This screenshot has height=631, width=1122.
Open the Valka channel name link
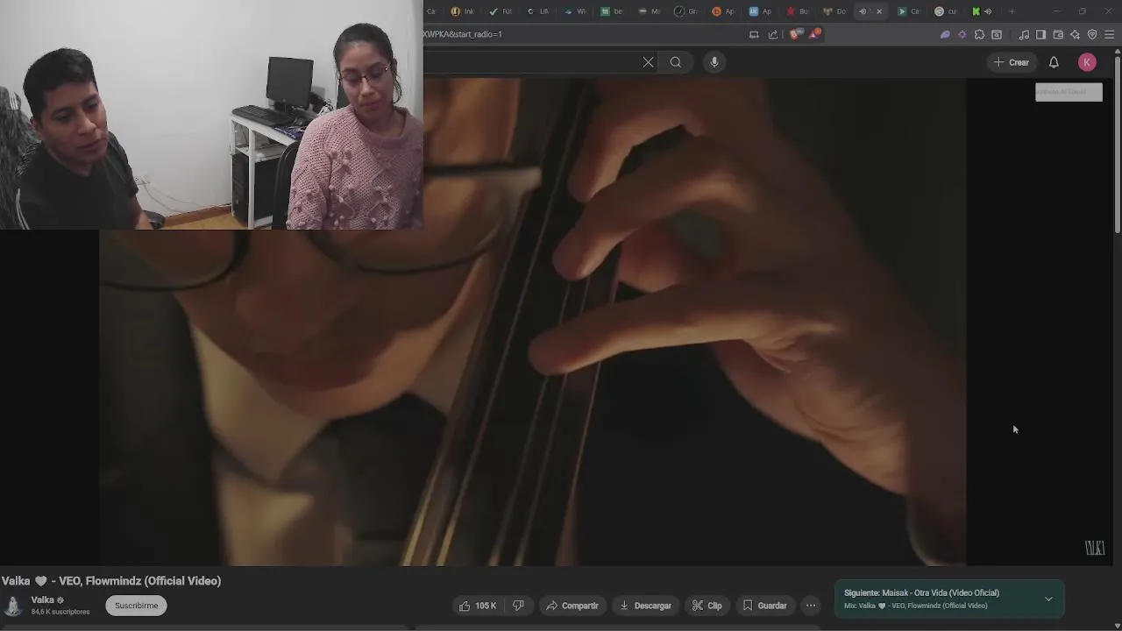(43, 600)
